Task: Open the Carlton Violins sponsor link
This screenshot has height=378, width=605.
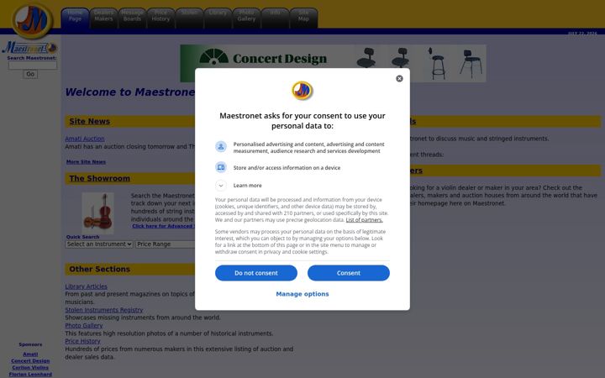Action: coord(30,368)
